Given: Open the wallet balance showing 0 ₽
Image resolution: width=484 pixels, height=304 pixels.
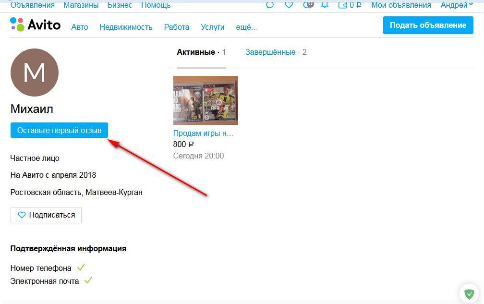Looking at the screenshot, I should (x=350, y=5).
